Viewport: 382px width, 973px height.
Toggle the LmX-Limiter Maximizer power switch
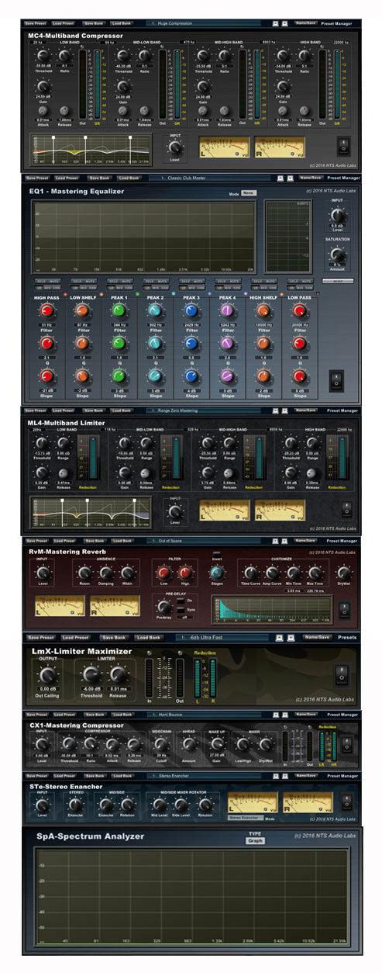(342, 674)
